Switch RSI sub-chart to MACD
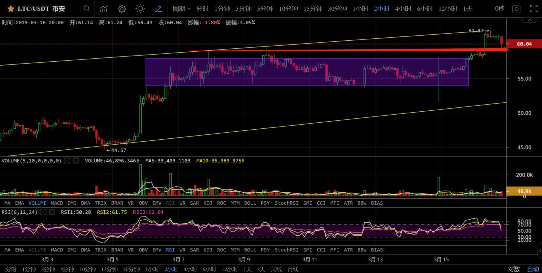Viewport: 542px width, 273px height. pyautogui.click(x=57, y=250)
